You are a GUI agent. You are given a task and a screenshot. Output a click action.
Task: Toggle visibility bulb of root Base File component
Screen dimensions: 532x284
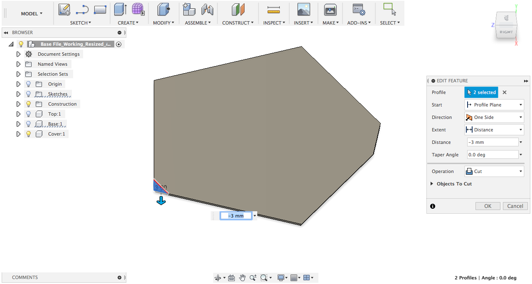point(21,44)
